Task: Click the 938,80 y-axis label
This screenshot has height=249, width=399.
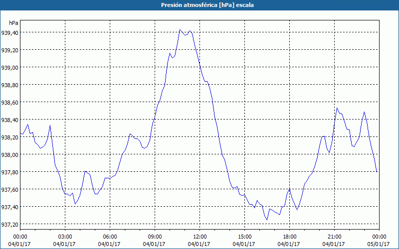Action: point(9,85)
